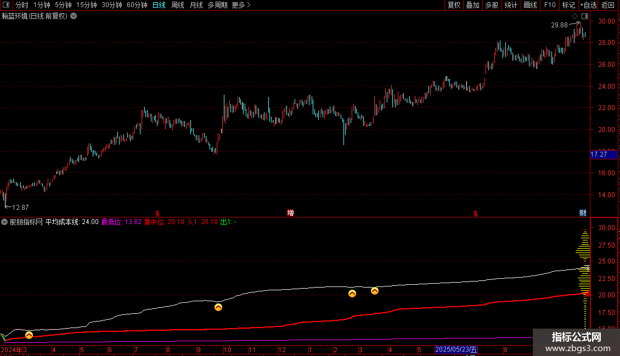Click the 增 event marker
620x356 pixels.
[290, 213]
